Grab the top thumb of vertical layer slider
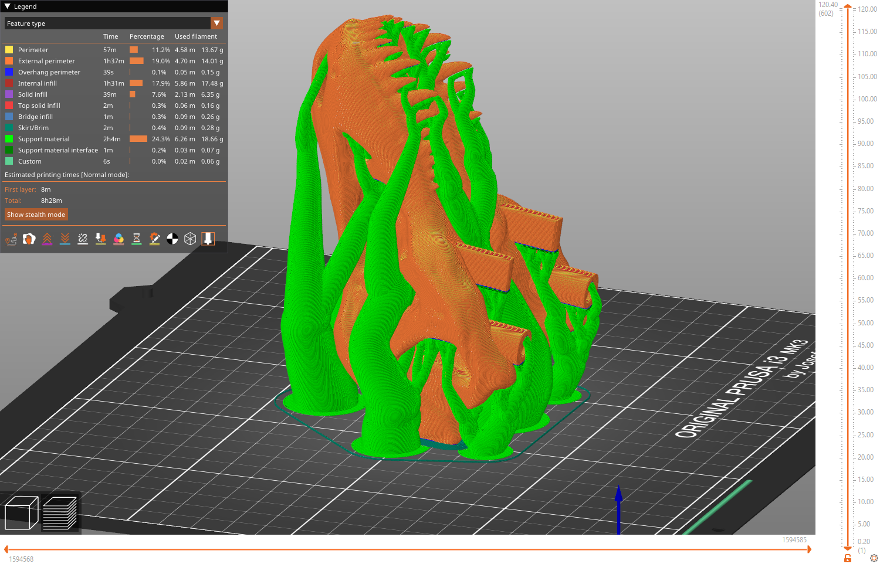This screenshot has height=564, width=880. coord(848,6)
